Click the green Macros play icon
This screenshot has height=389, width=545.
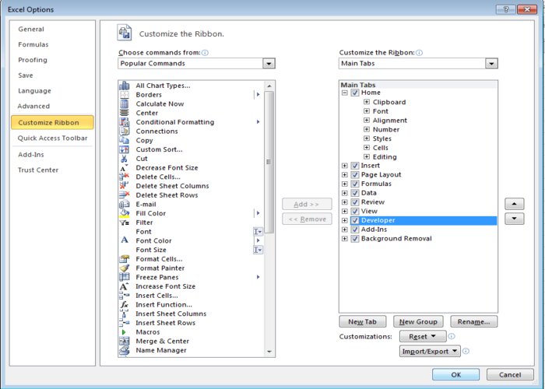point(124,332)
